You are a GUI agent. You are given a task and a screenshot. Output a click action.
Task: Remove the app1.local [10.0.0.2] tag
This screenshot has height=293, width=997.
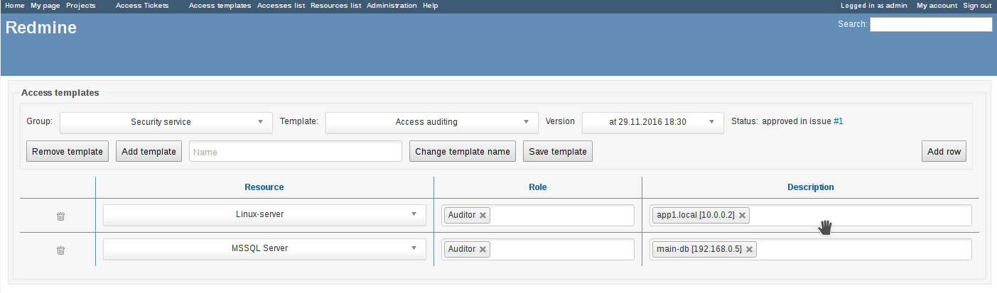pos(742,216)
